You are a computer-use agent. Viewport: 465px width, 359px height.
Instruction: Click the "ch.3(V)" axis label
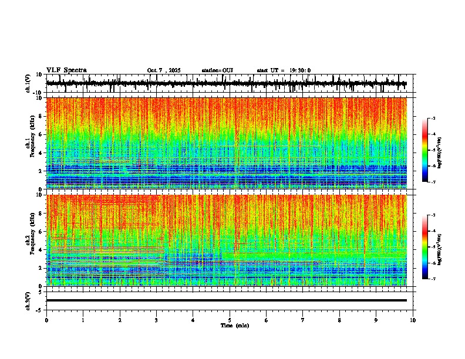coord(28,301)
